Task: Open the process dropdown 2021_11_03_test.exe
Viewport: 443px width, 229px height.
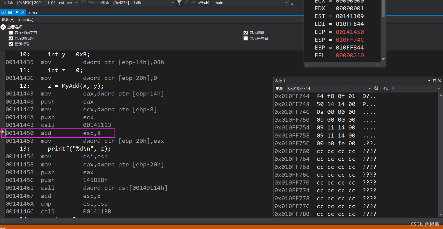Action: [47, 3]
